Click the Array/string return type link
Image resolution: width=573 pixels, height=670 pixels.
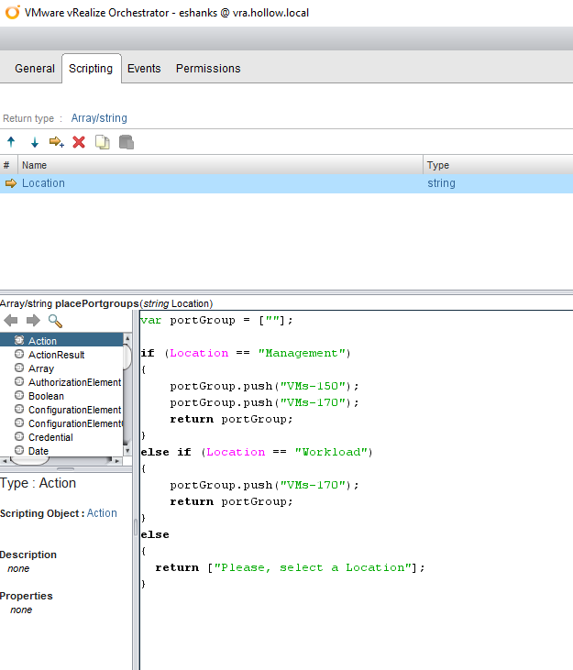[99, 118]
